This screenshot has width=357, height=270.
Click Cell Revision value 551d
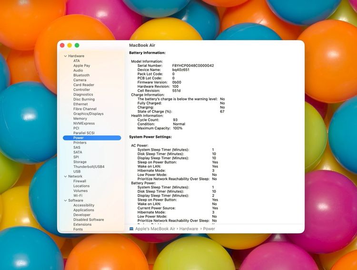click(177, 91)
